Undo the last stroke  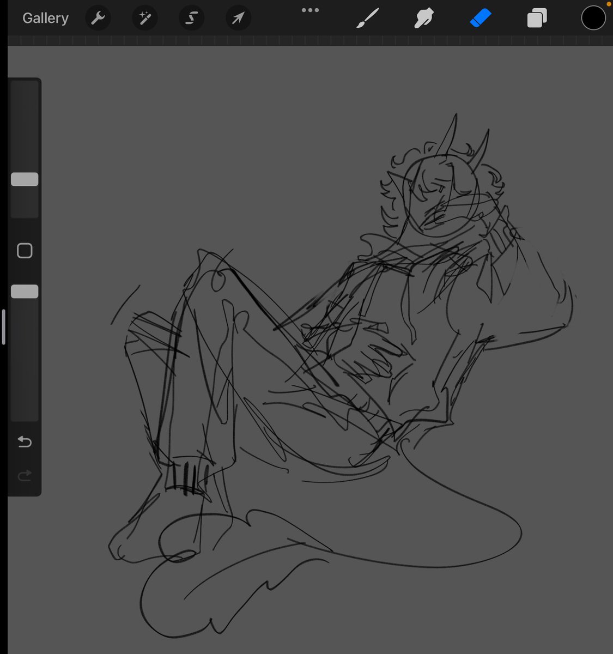[25, 441]
